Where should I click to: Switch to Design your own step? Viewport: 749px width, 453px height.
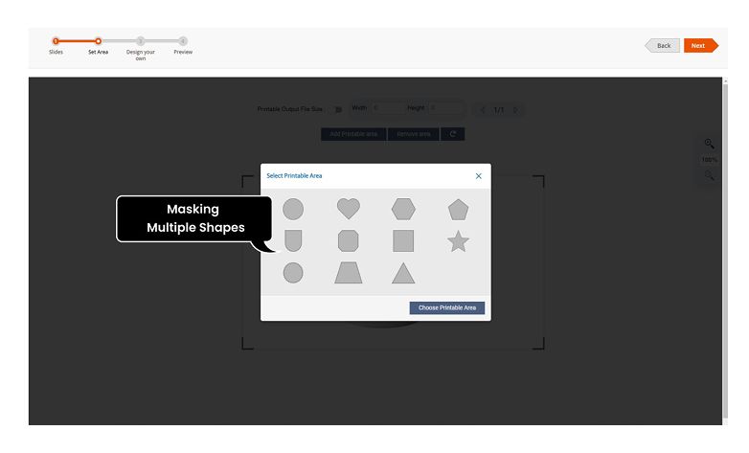click(140, 41)
